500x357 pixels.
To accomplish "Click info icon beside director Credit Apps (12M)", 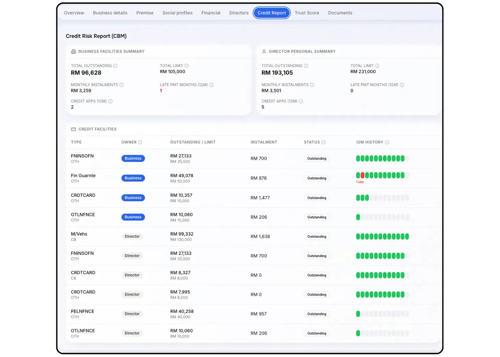I will 301,101.
